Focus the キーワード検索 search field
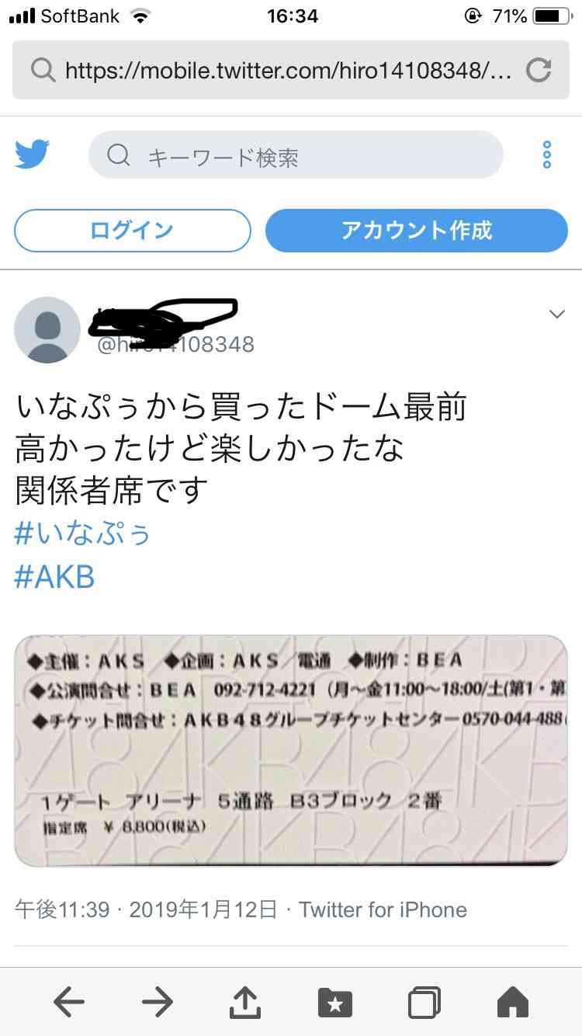The height and width of the screenshot is (1036, 582). (x=296, y=155)
